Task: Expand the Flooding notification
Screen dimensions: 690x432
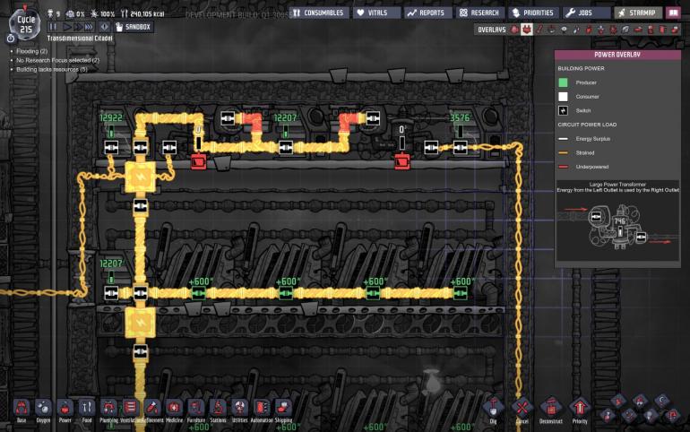Action: point(29,51)
